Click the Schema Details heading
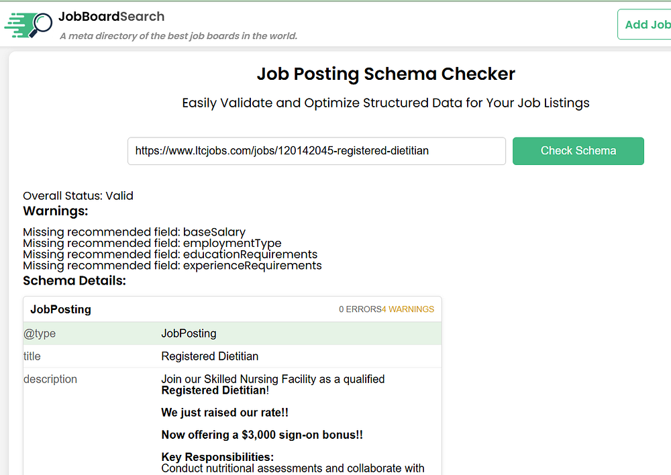 click(x=74, y=281)
